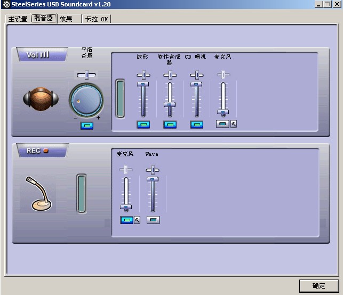Click the 波形 volume fader handle

coord(143,84)
